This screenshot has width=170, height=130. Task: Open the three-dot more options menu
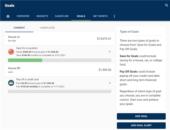pos(114,16)
